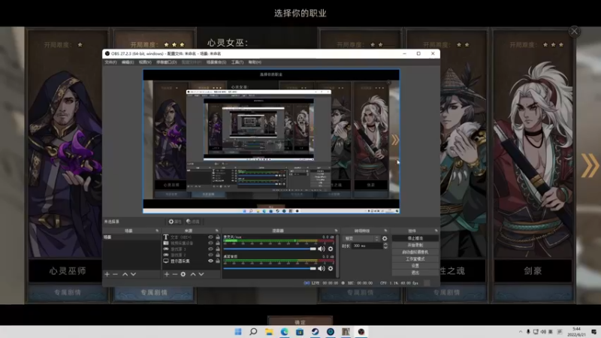Open source Filters button above the docks
Image resolution: width=601 pixels, height=338 pixels.
tap(193, 222)
